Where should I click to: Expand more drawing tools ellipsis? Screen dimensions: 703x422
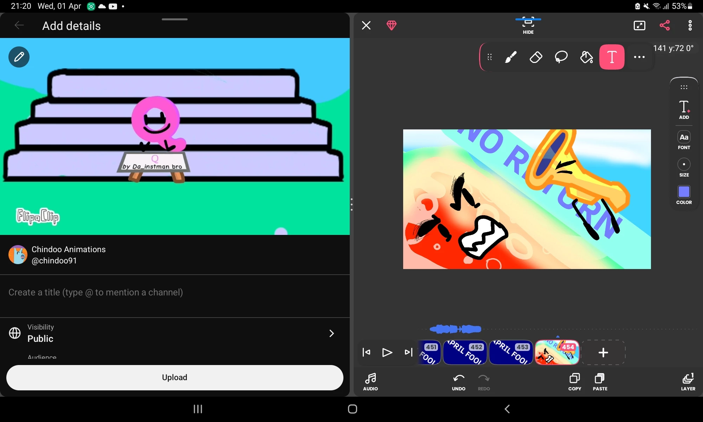[x=639, y=57]
